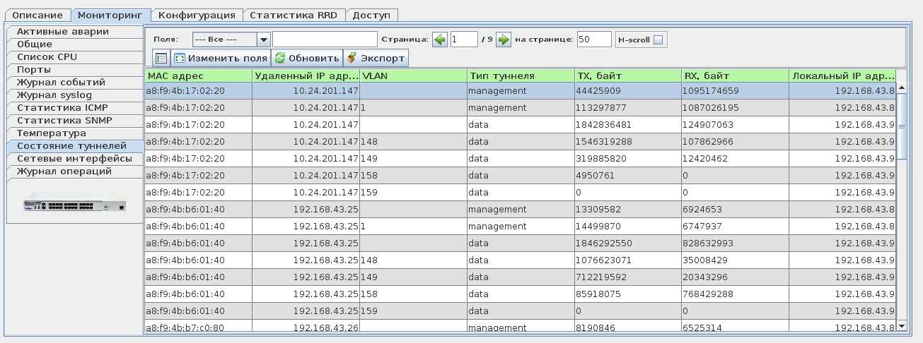Screen dimensions: 923x343
Task: Click TX cell 712219592
Action: click(x=628, y=277)
